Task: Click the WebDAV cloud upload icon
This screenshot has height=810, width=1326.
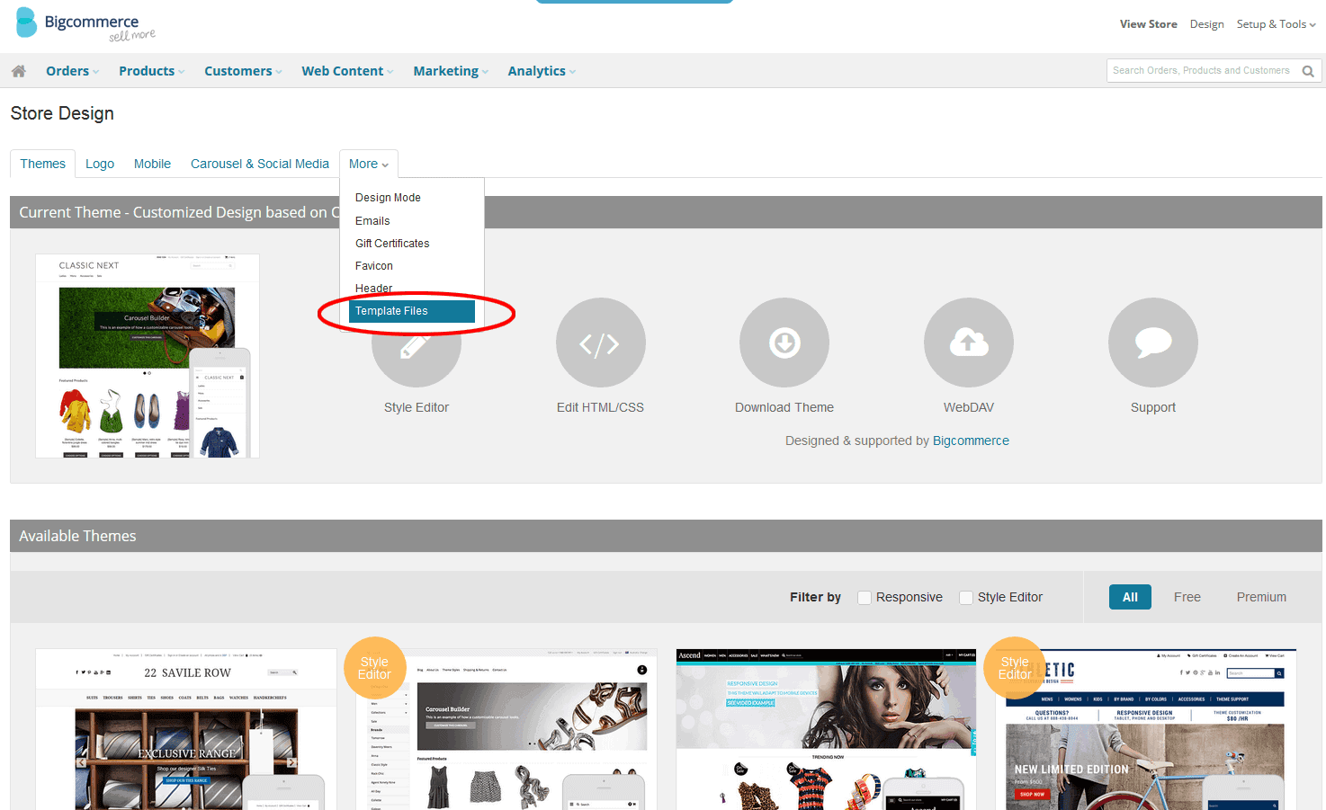Action: point(969,343)
